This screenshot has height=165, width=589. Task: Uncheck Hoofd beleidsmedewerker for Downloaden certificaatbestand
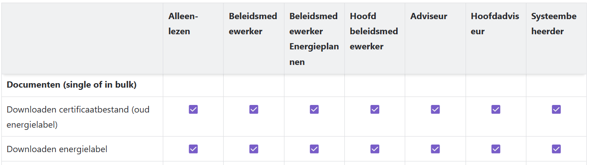tap(375, 109)
